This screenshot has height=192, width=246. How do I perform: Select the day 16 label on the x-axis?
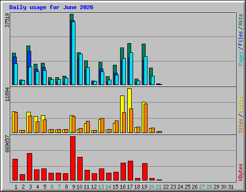click(x=123, y=187)
